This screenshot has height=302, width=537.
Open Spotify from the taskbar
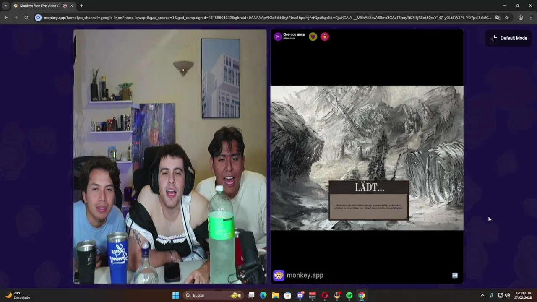coord(349,295)
